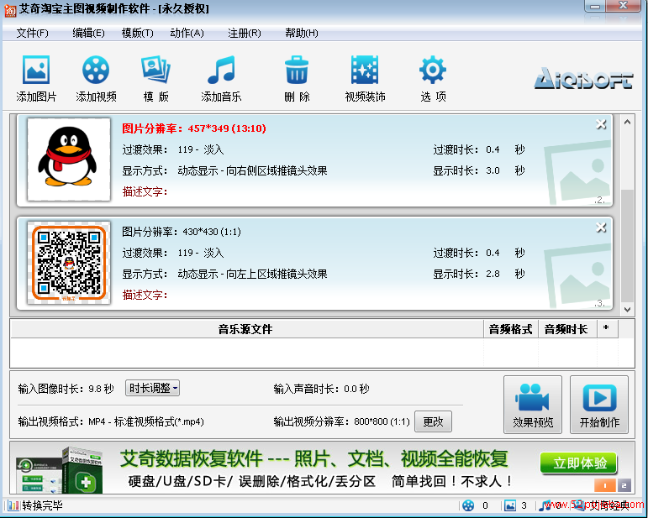Screen dimensions: 648x518
Task: Click the image list scrollbar thumb
Action: click(x=627, y=246)
